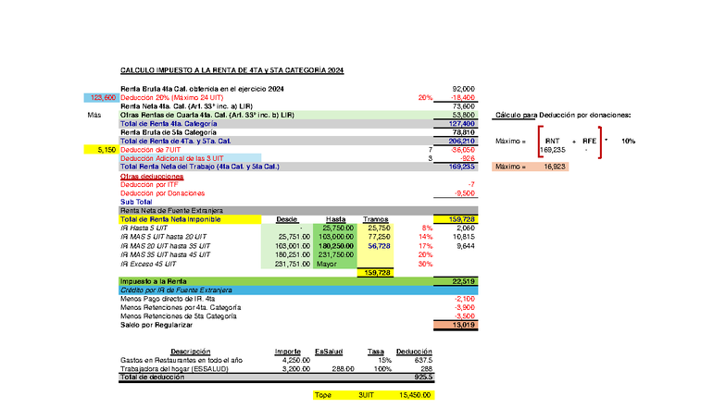Image resolution: width=726 pixels, height=408 pixels.
Task: Click 'Renta Neta 4ta. Cat. (Art. 33° inc. a)' label
Action: click(x=187, y=106)
